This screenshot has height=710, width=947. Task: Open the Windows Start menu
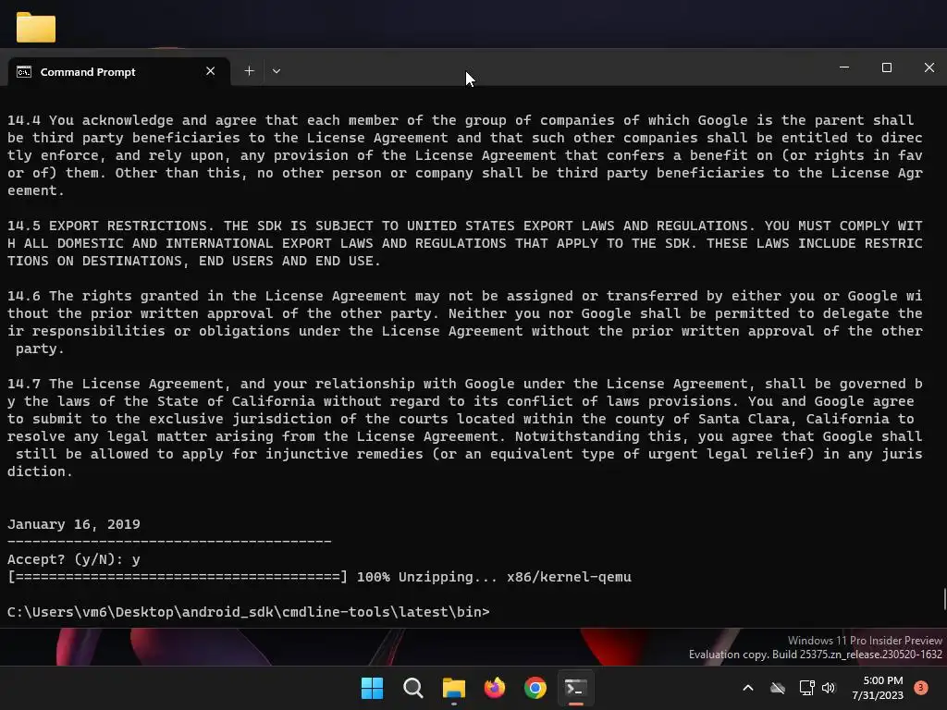tap(372, 688)
